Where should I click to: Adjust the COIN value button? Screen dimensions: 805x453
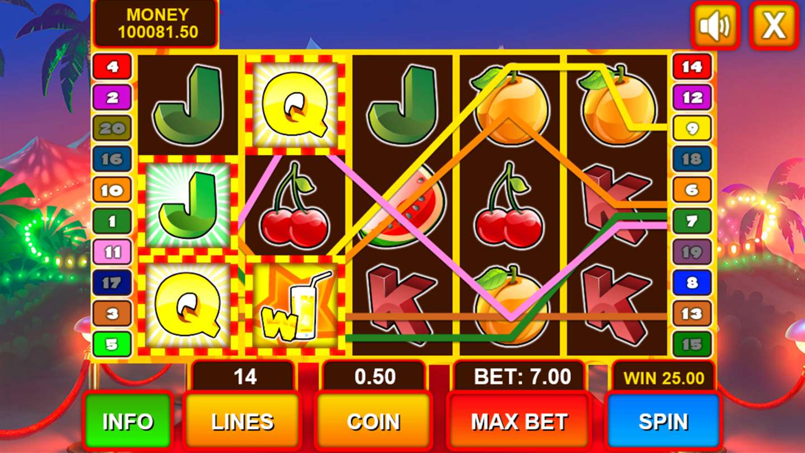[x=373, y=422]
